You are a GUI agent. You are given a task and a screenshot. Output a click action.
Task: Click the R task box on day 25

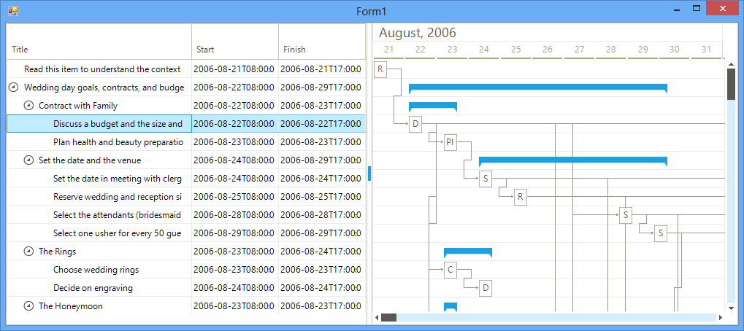[521, 197]
